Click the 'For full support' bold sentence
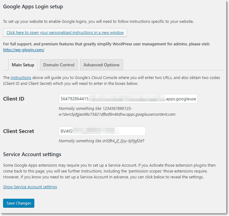 tap(107, 44)
